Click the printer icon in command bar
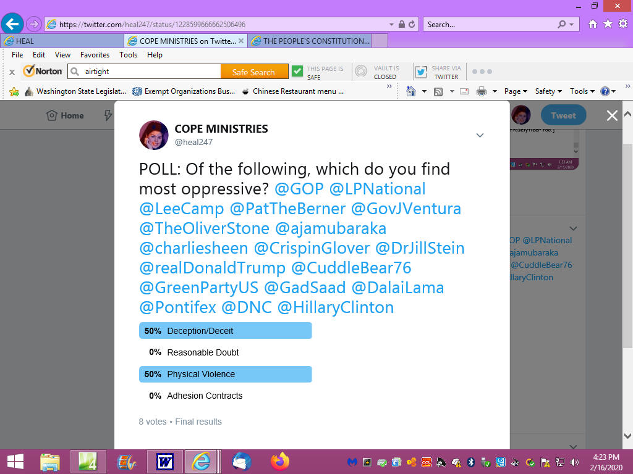Screen dimensions: 633x474 [x=481, y=91]
